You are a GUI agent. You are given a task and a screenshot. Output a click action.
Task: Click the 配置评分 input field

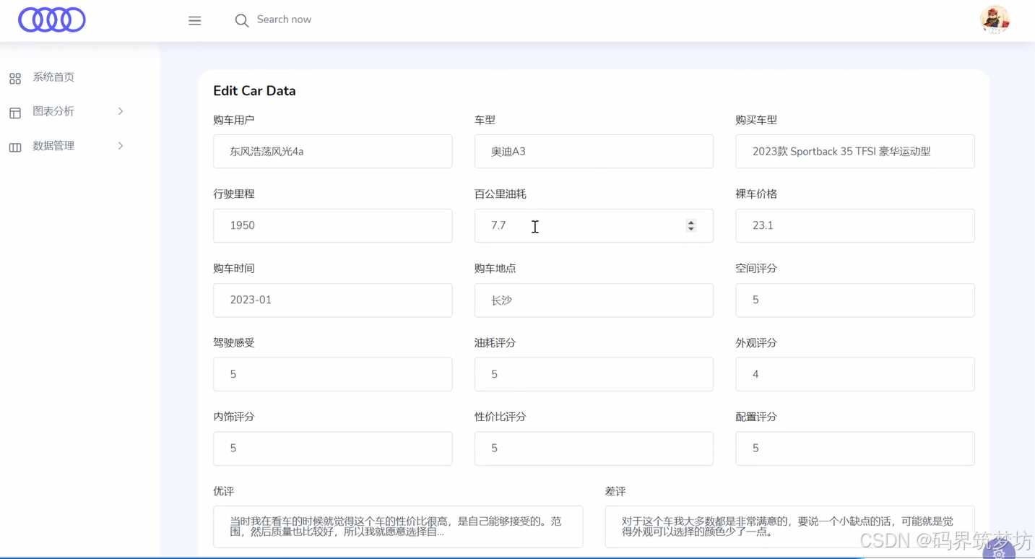[x=855, y=448]
